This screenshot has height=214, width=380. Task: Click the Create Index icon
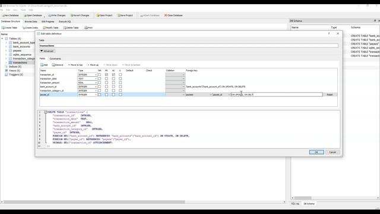click(x=24, y=28)
